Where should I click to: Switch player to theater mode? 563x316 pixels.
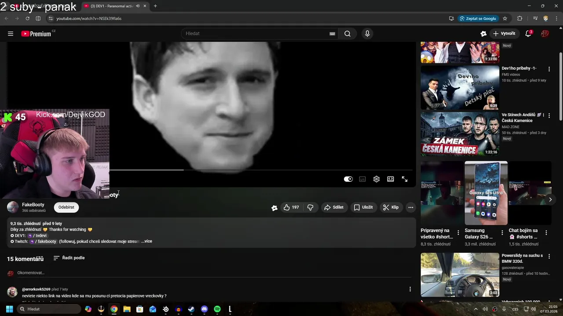click(x=391, y=179)
